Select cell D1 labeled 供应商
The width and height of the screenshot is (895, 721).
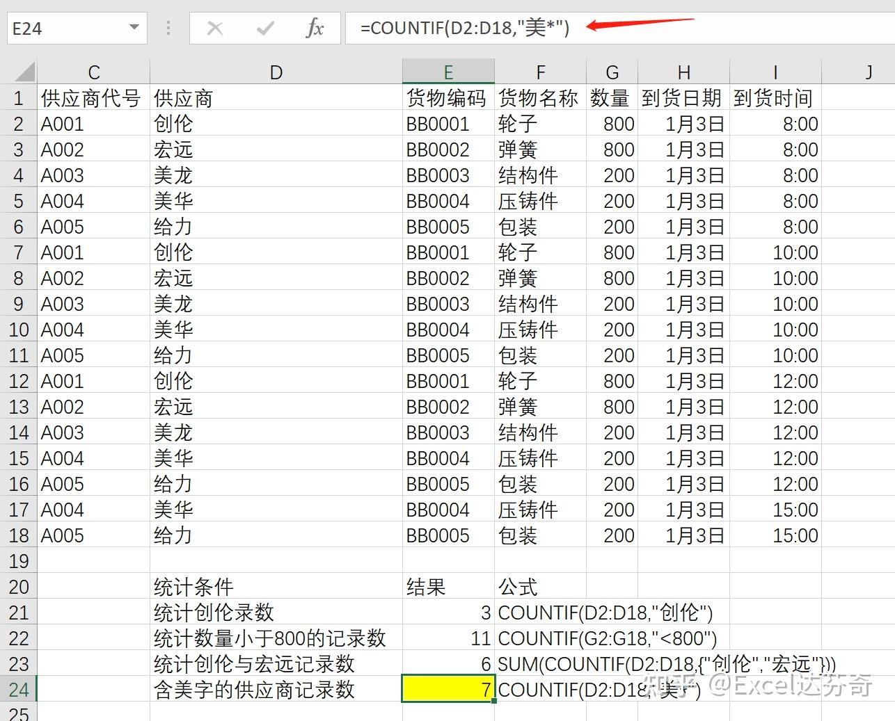276,97
